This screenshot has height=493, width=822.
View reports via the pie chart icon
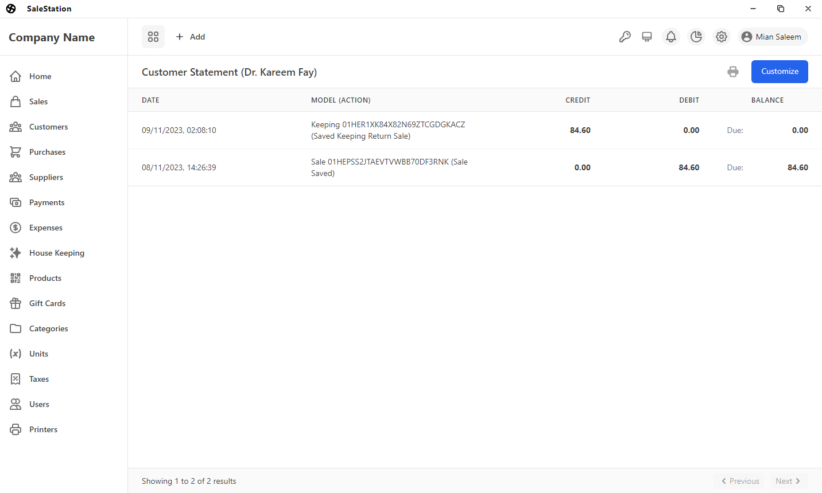[696, 36]
